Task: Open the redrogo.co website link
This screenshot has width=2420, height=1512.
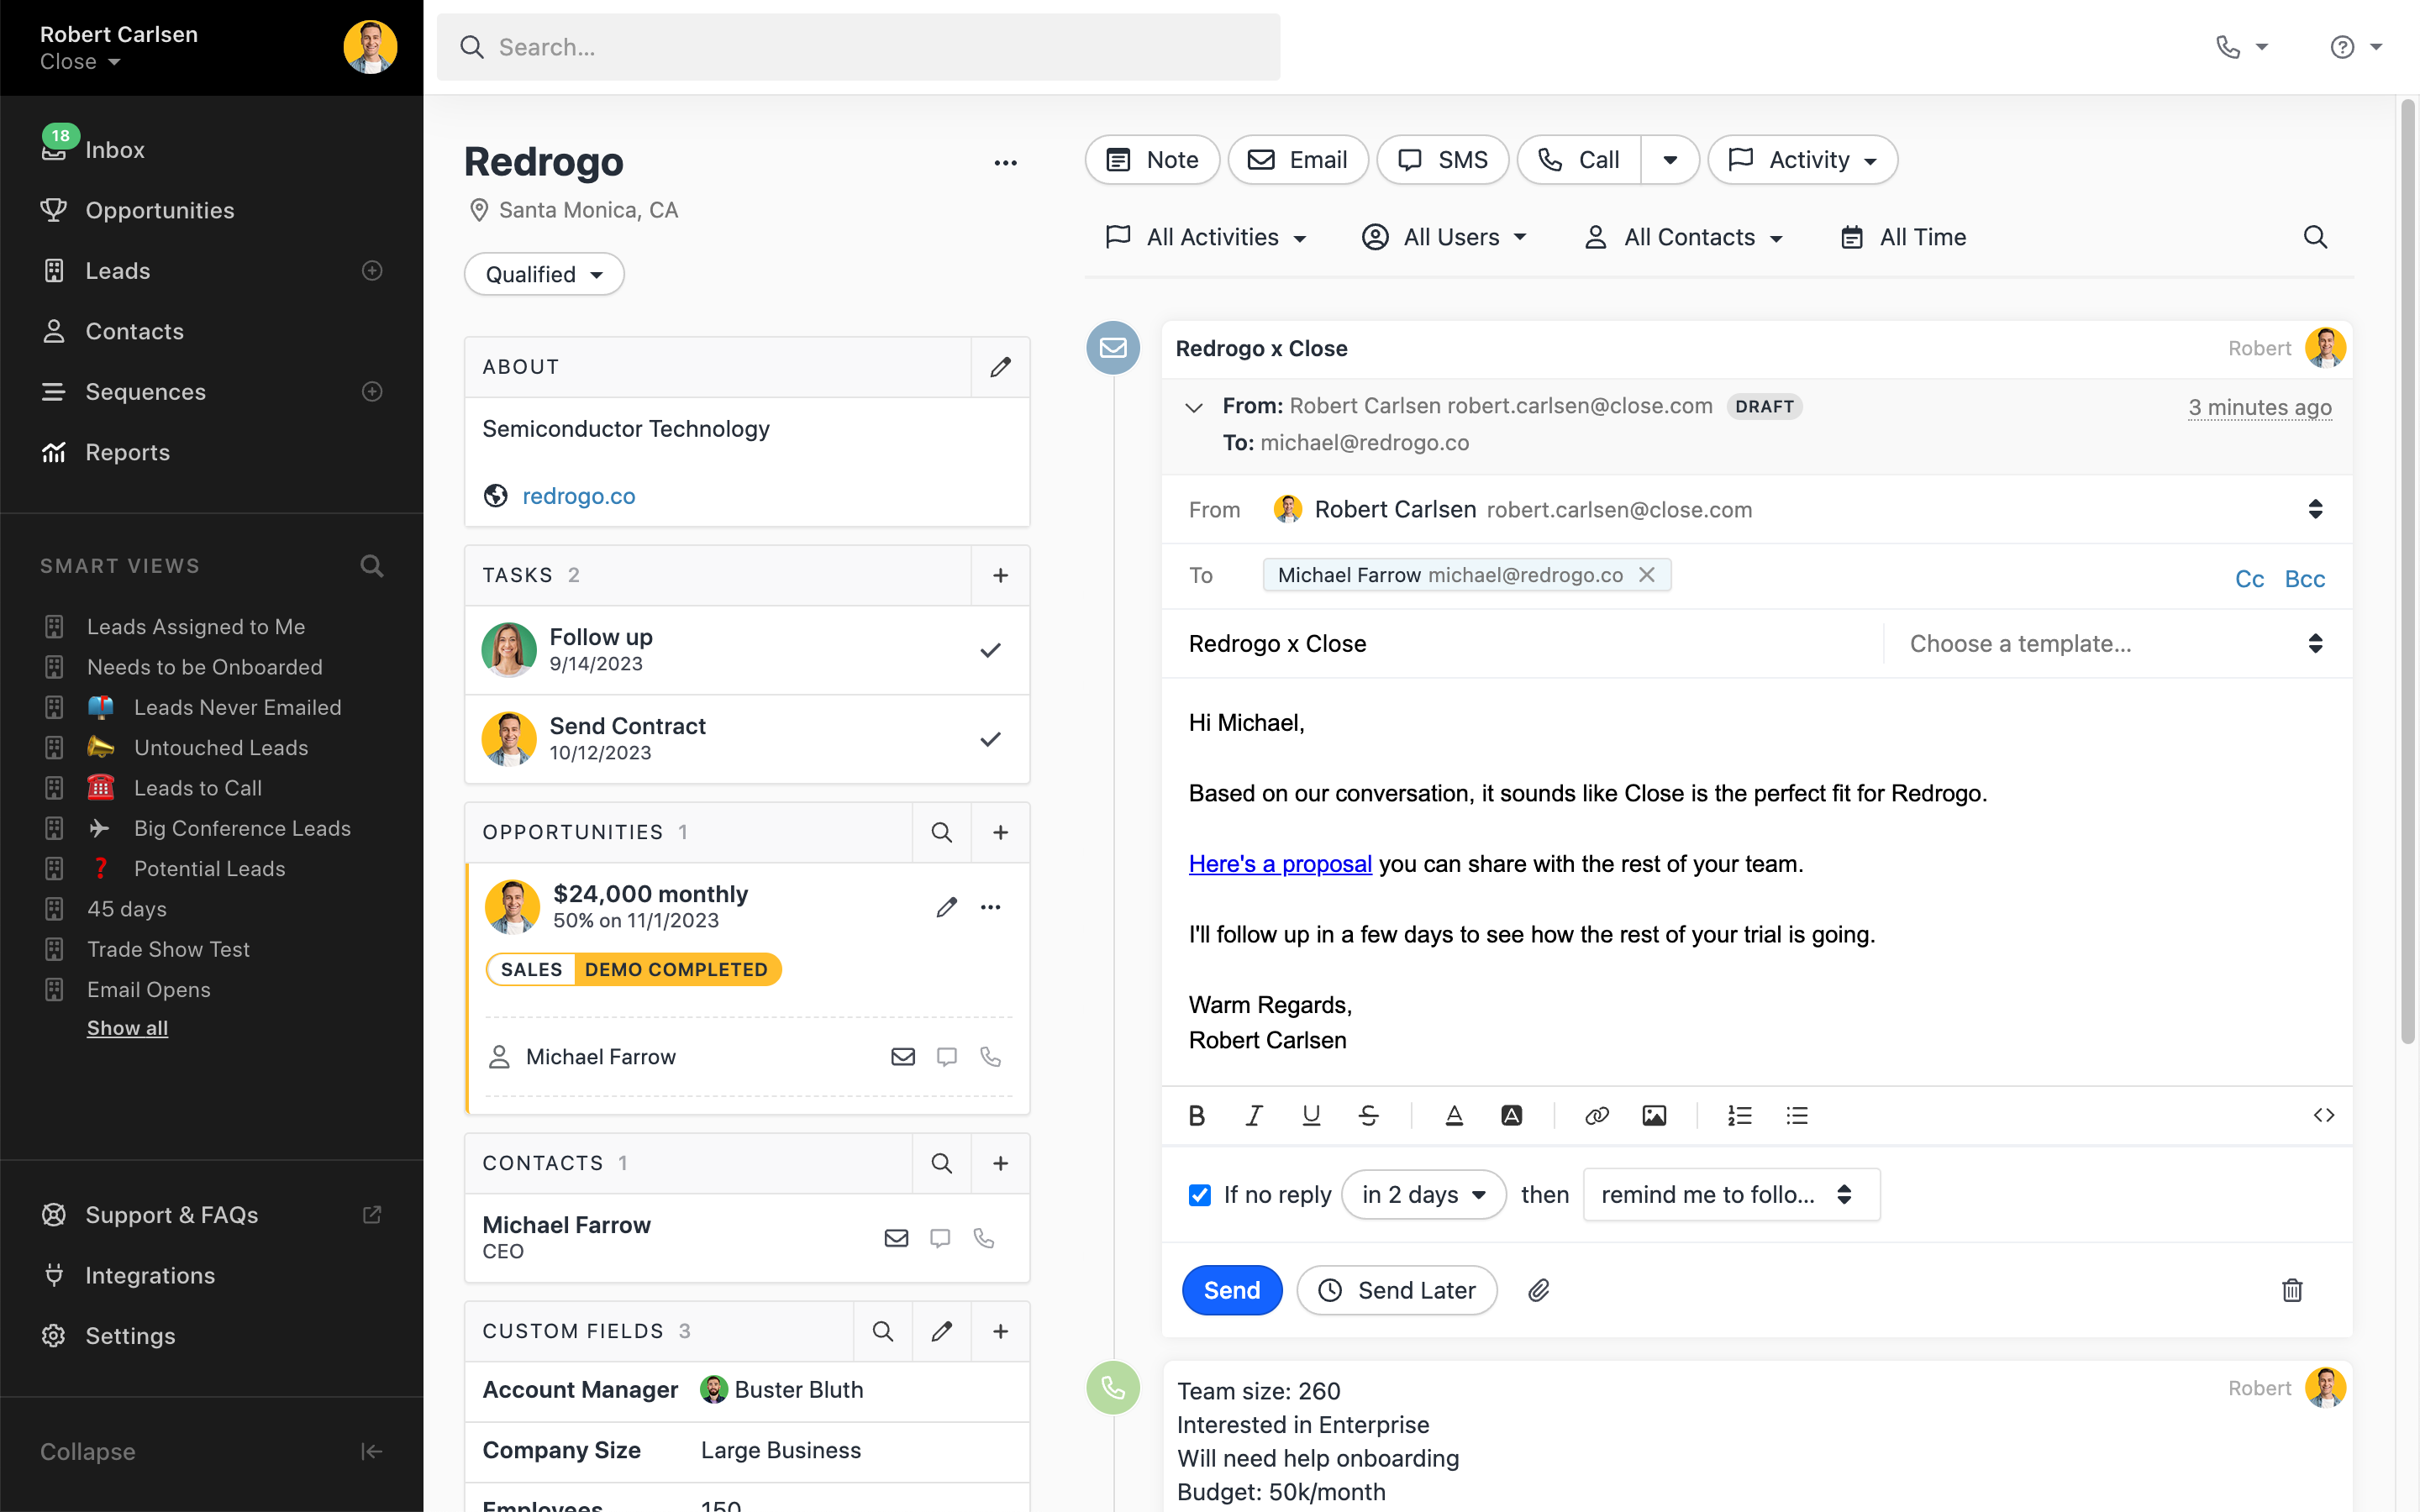Action: coord(578,496)
